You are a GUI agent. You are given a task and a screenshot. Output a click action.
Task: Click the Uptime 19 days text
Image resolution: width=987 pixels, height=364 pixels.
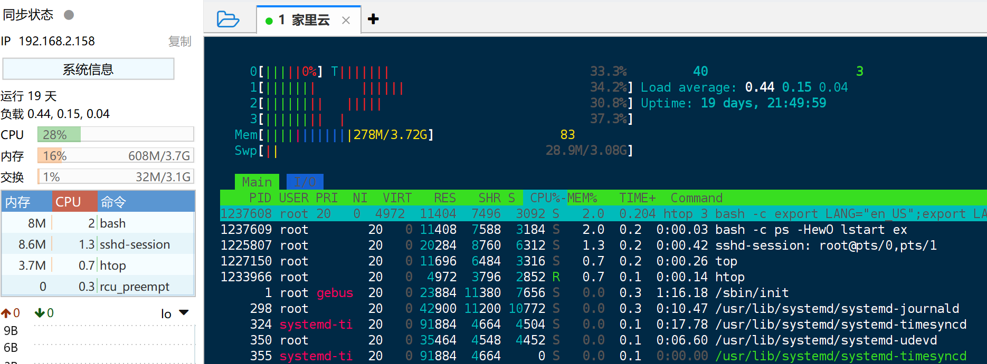tap(734, 103)
